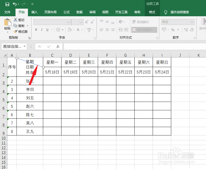The image size is (206, 169).
Task: Click the Select All corner triangle
Action: click(x=5, y=55)
